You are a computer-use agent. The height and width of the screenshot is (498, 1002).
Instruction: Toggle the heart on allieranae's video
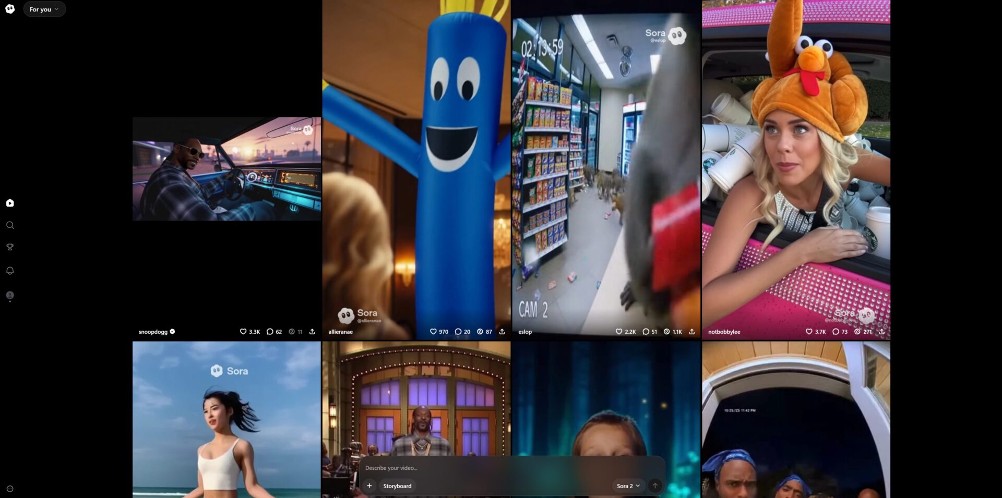pos(433,332)
